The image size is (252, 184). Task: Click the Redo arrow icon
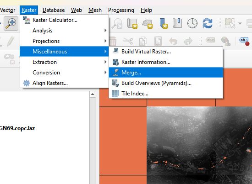pyautogui.click(x=188, y=41)
